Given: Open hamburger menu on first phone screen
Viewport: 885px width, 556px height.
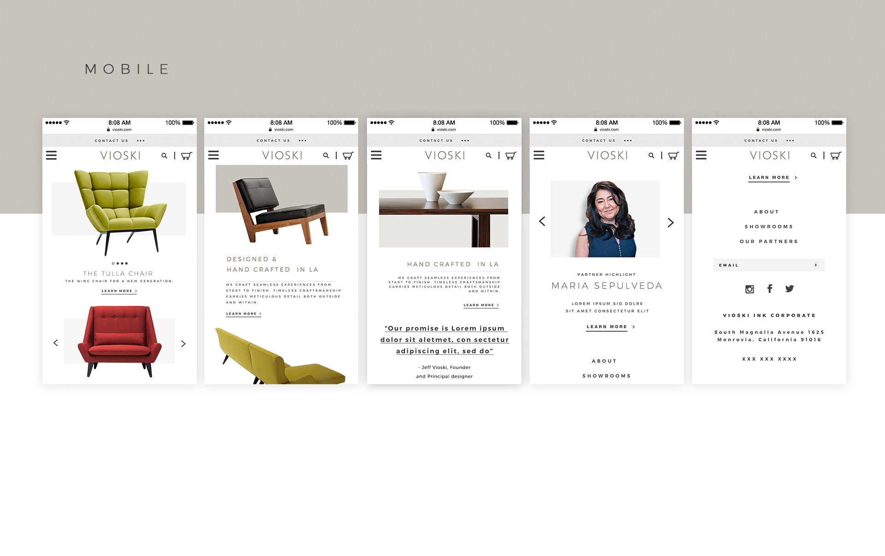Looking at the screenshot, I should point(51,156).
